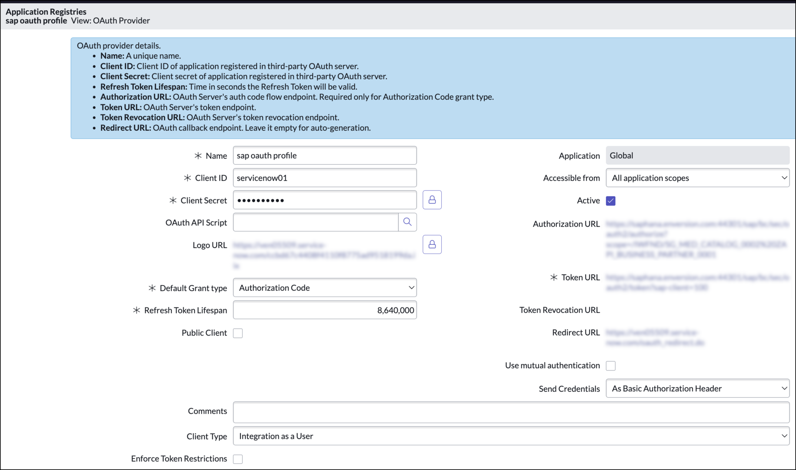This screenshot has width=796, height=470.
Task: Enable Enforce Token Restrictions checkbox
Action: pyautogui.click(x=238, y=459)
